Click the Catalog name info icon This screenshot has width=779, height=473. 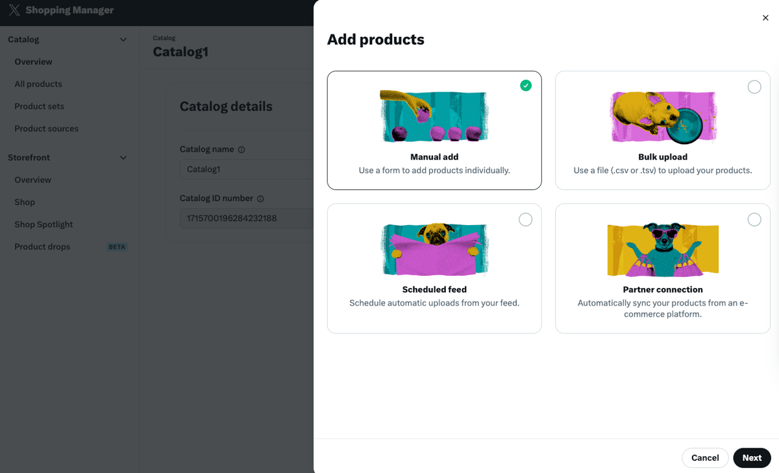[x=241, y=150]
